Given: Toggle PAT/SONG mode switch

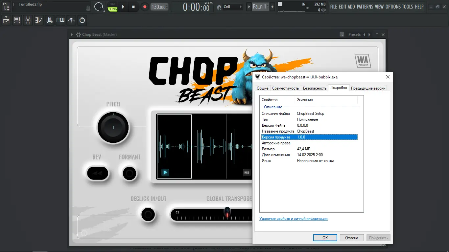Looking at the screenshot, I should click(x=112, y=7).
